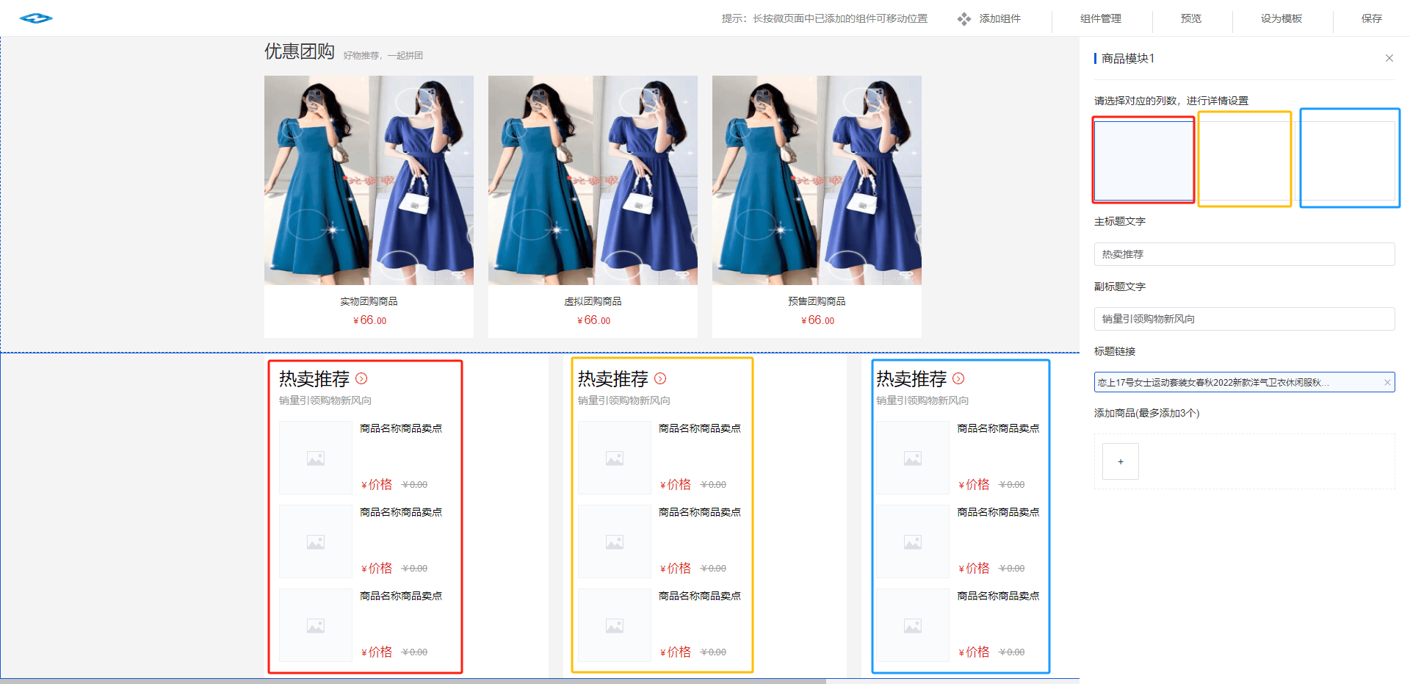This screenshot has height=684, width=1410.
Task: Click the 预售团购商品 product name
Action: 817,301
